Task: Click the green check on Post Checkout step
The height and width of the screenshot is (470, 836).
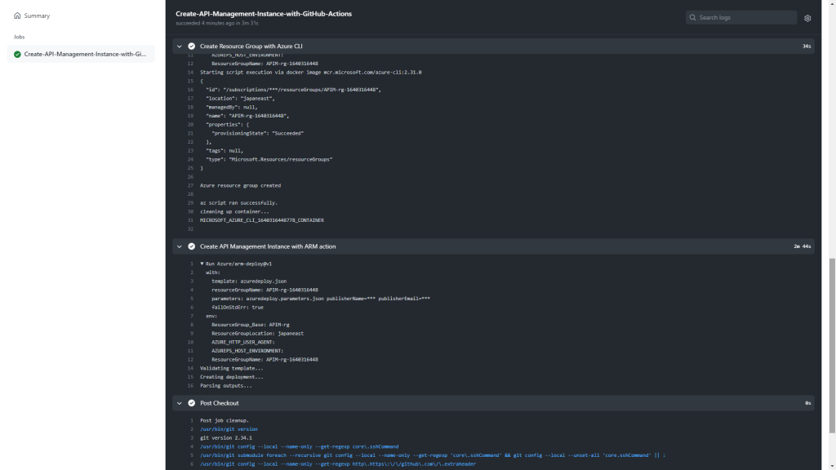Action: click(x=191, y=402)
